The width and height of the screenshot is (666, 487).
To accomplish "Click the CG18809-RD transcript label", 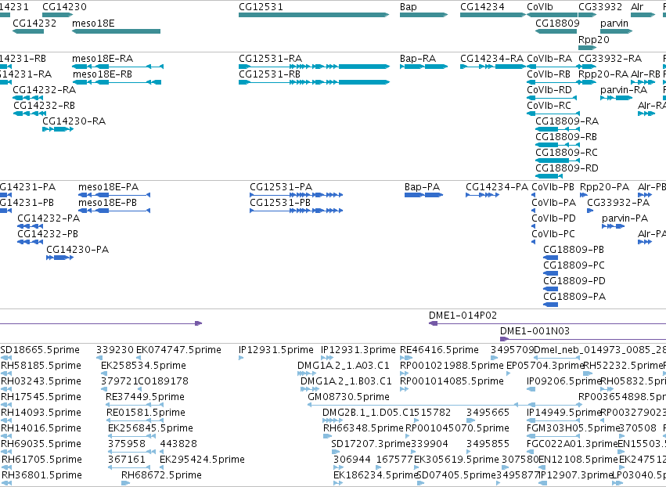I will [x=567, y=168].
